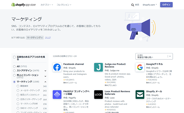Click the Shopify app store logo
The width and height of the screenshot is (184, 113).
(x=24, y=5)
